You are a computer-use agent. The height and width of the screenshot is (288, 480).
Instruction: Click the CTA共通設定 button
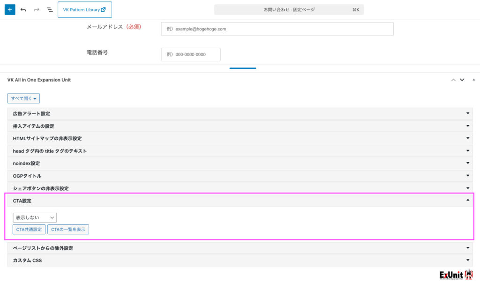(x=29, y=230)
